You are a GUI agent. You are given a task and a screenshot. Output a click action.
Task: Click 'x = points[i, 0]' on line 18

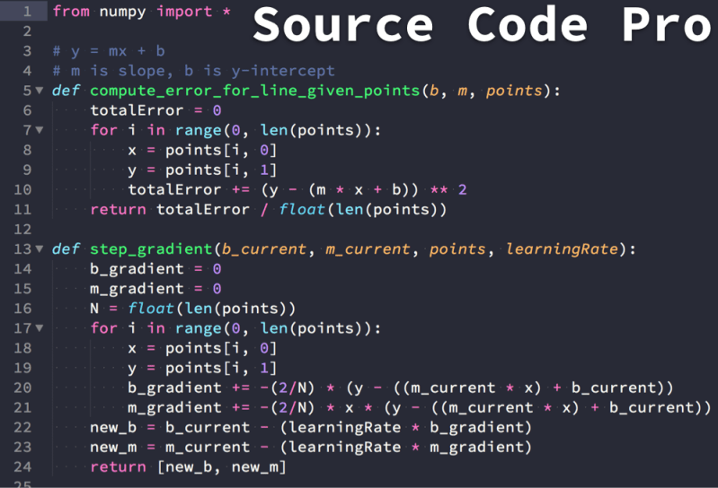[202, 348]
